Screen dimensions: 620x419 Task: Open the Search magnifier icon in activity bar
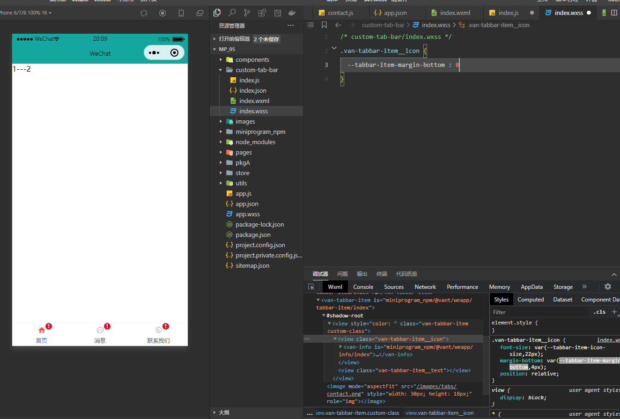[232, 13]
